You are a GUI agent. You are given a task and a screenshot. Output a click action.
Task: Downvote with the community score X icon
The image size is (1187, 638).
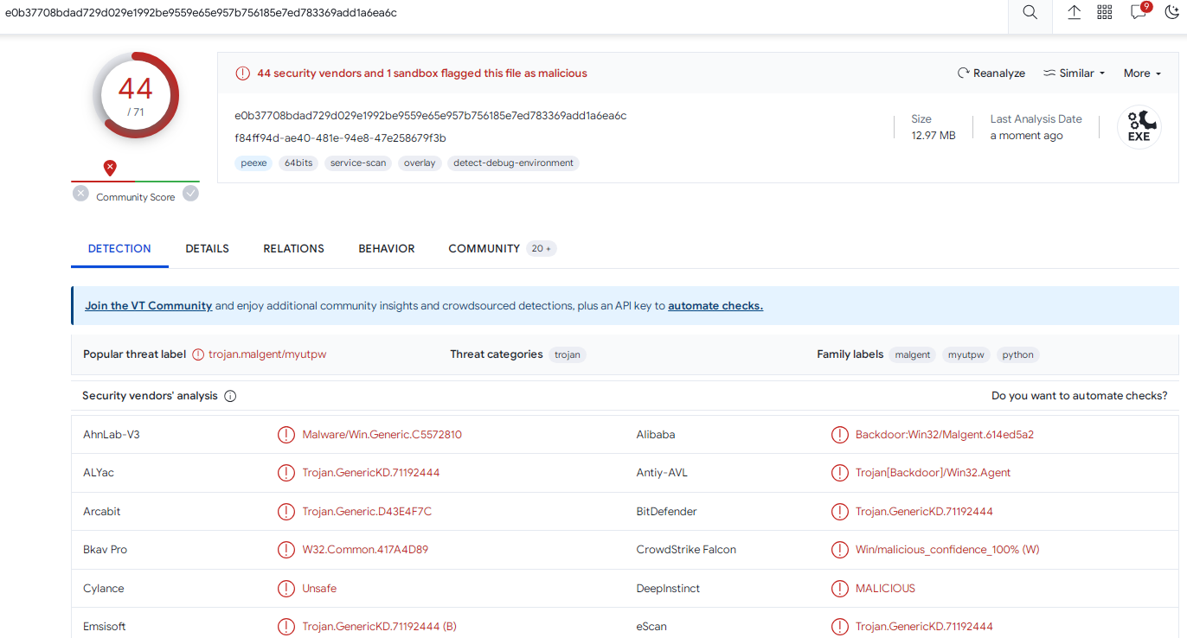click(80, 194)
